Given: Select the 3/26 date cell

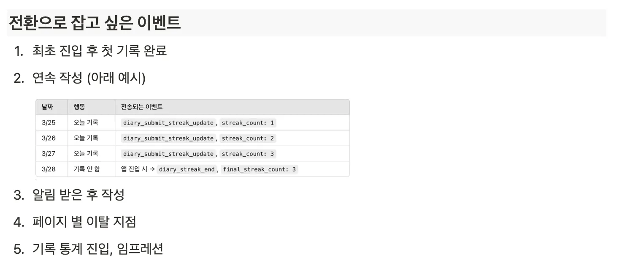Looking at the screenshot, I should pyautogui.click(x=49, y=138).
